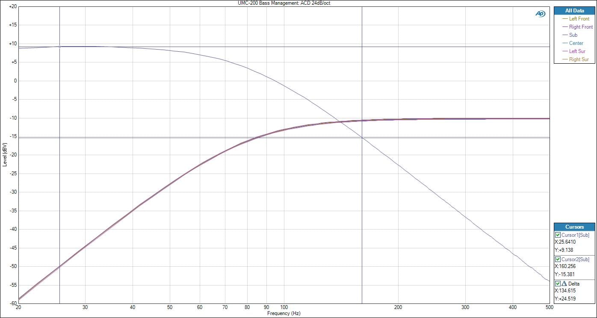Click the Cursor1 Y value +9.138
Screen dimensions: 597x318
pos(564,250)
